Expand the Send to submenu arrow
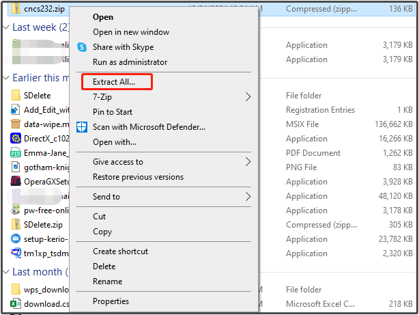 pyautogui.click(x=248, y=197)
